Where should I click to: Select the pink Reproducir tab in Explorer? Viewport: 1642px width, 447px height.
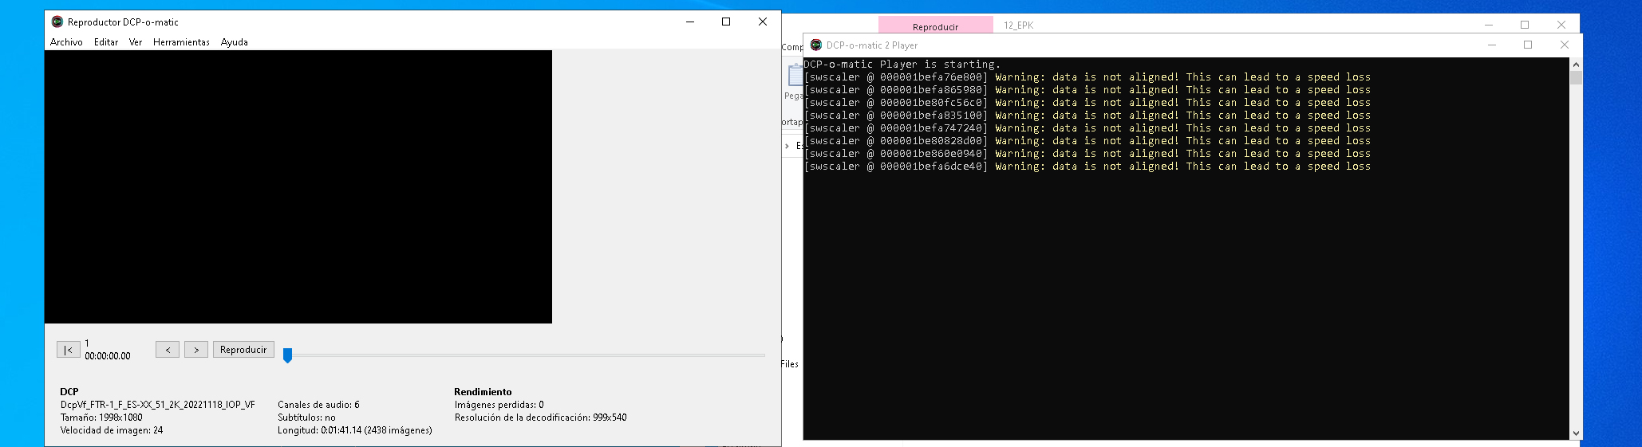(x=935, y=26)
